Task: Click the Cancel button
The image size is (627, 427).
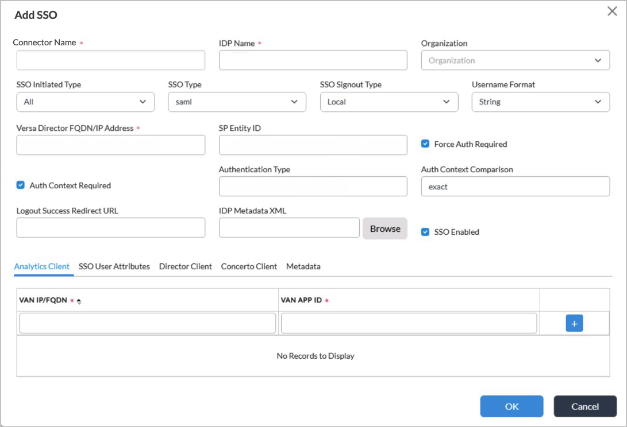Action: pyautogui.click(x=584, y=406)
